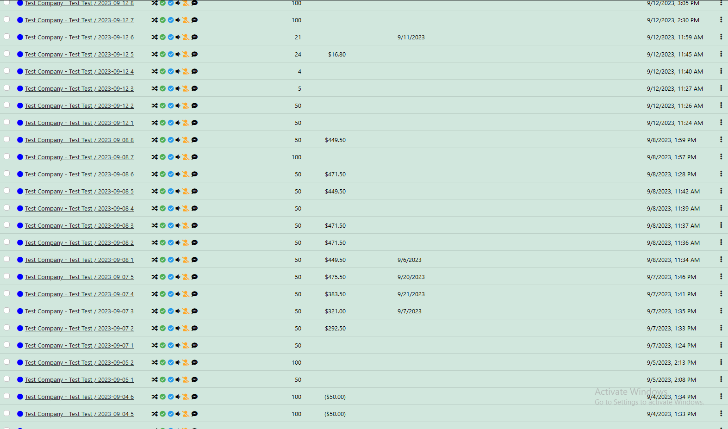Select the checkbox beside 2023-09-08 6

click(7, 174)
